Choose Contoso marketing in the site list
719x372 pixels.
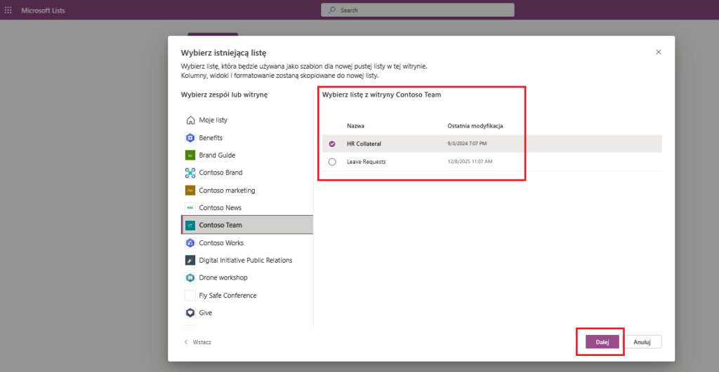pos(227,191)
